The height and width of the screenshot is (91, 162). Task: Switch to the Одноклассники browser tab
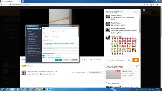point(10,2)
